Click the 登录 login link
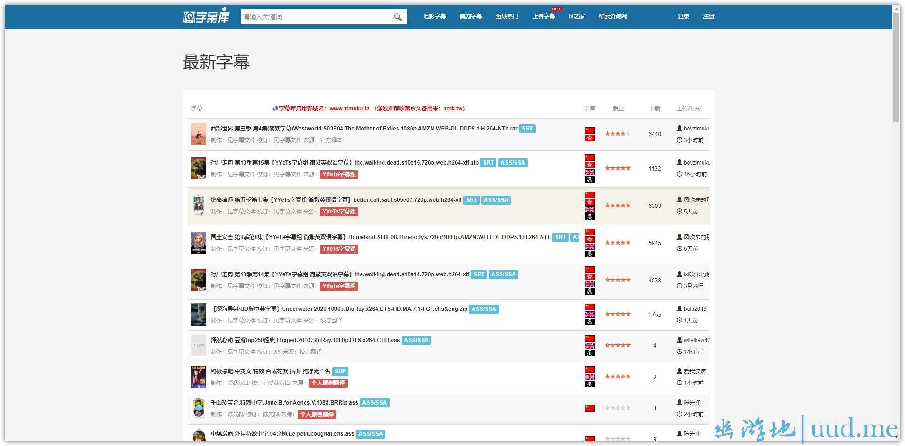This screenshot has height=446, width=905. point(683,16)
